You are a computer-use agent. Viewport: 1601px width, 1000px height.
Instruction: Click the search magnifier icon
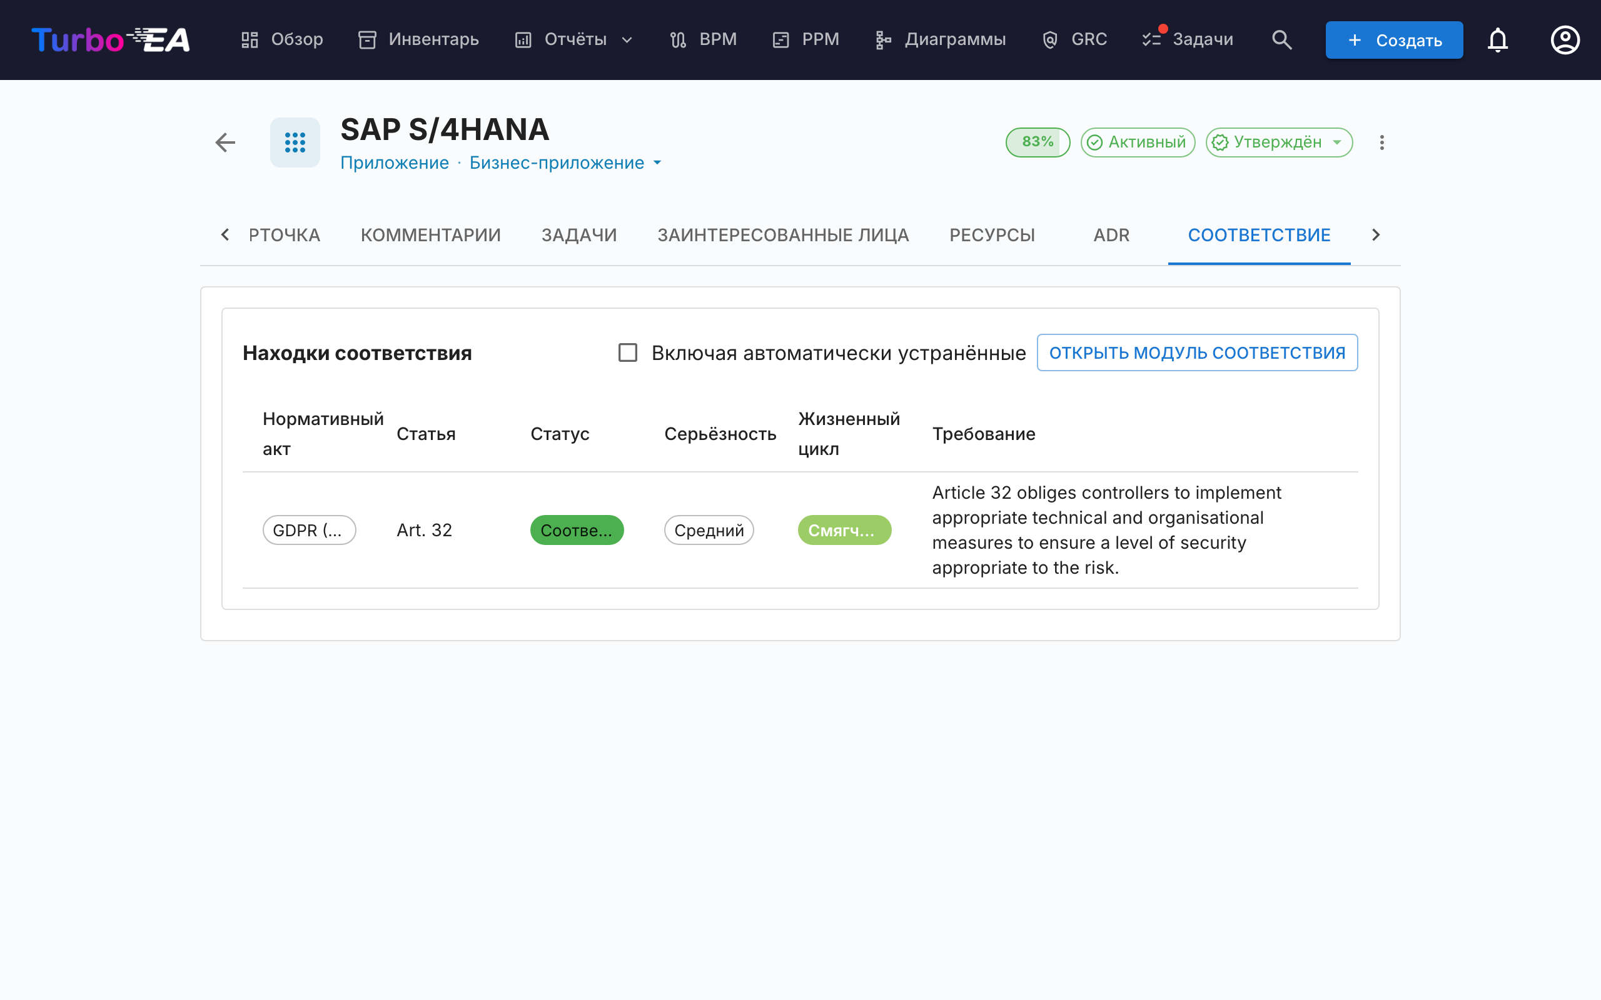[x=1281, y=39]
